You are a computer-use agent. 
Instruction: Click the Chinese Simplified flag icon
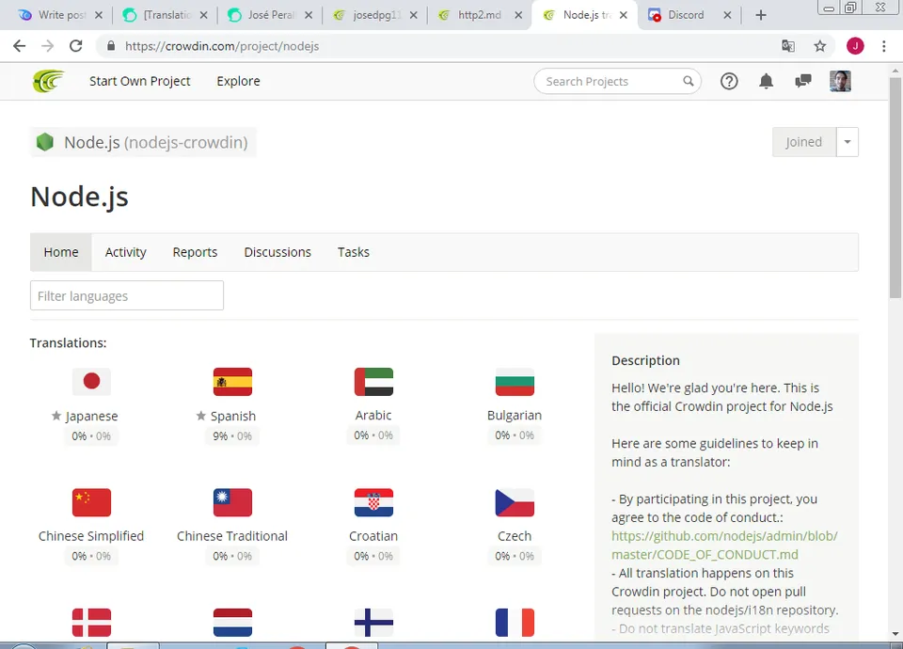tap(91, 502)
